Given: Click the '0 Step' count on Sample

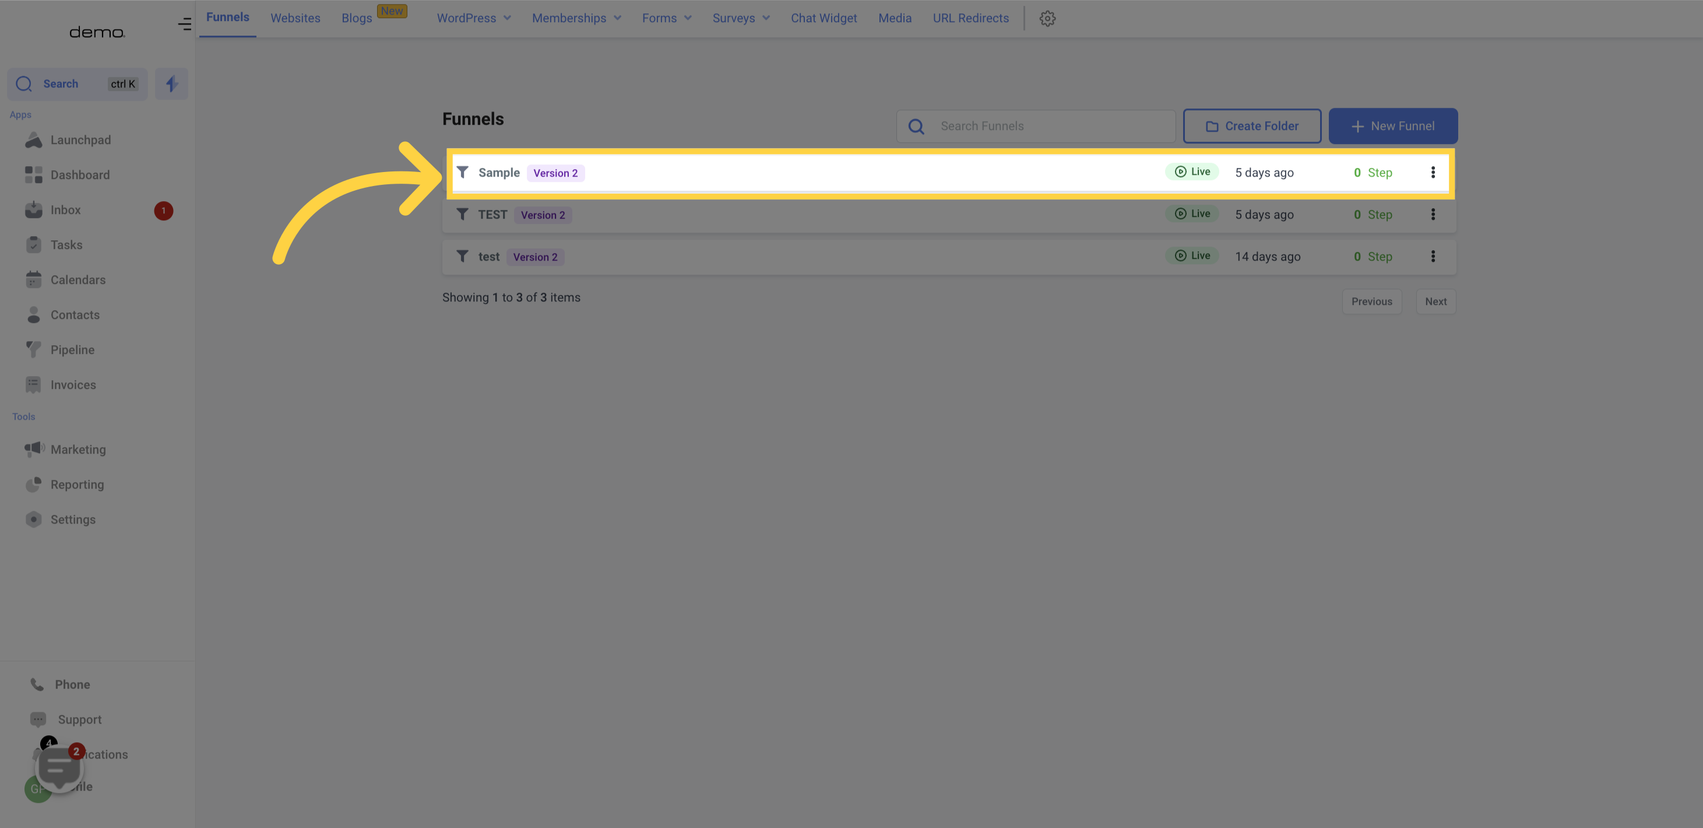Looking at the screenshot, I should pos(1373,173).
